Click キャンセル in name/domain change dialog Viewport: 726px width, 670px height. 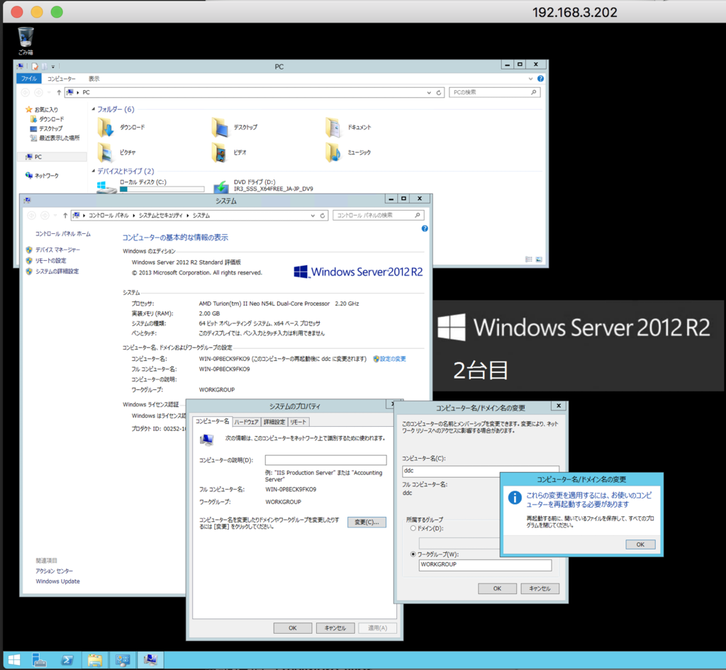coord(540,588)
